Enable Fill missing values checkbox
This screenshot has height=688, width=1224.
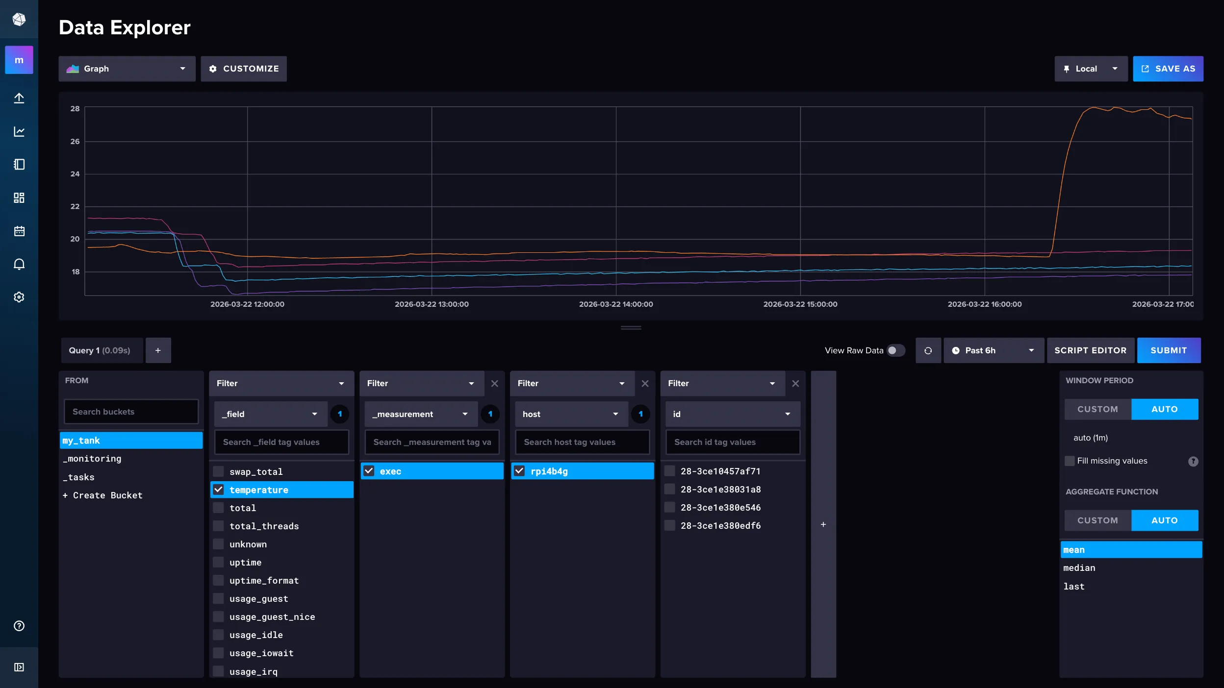point(1070,461)
